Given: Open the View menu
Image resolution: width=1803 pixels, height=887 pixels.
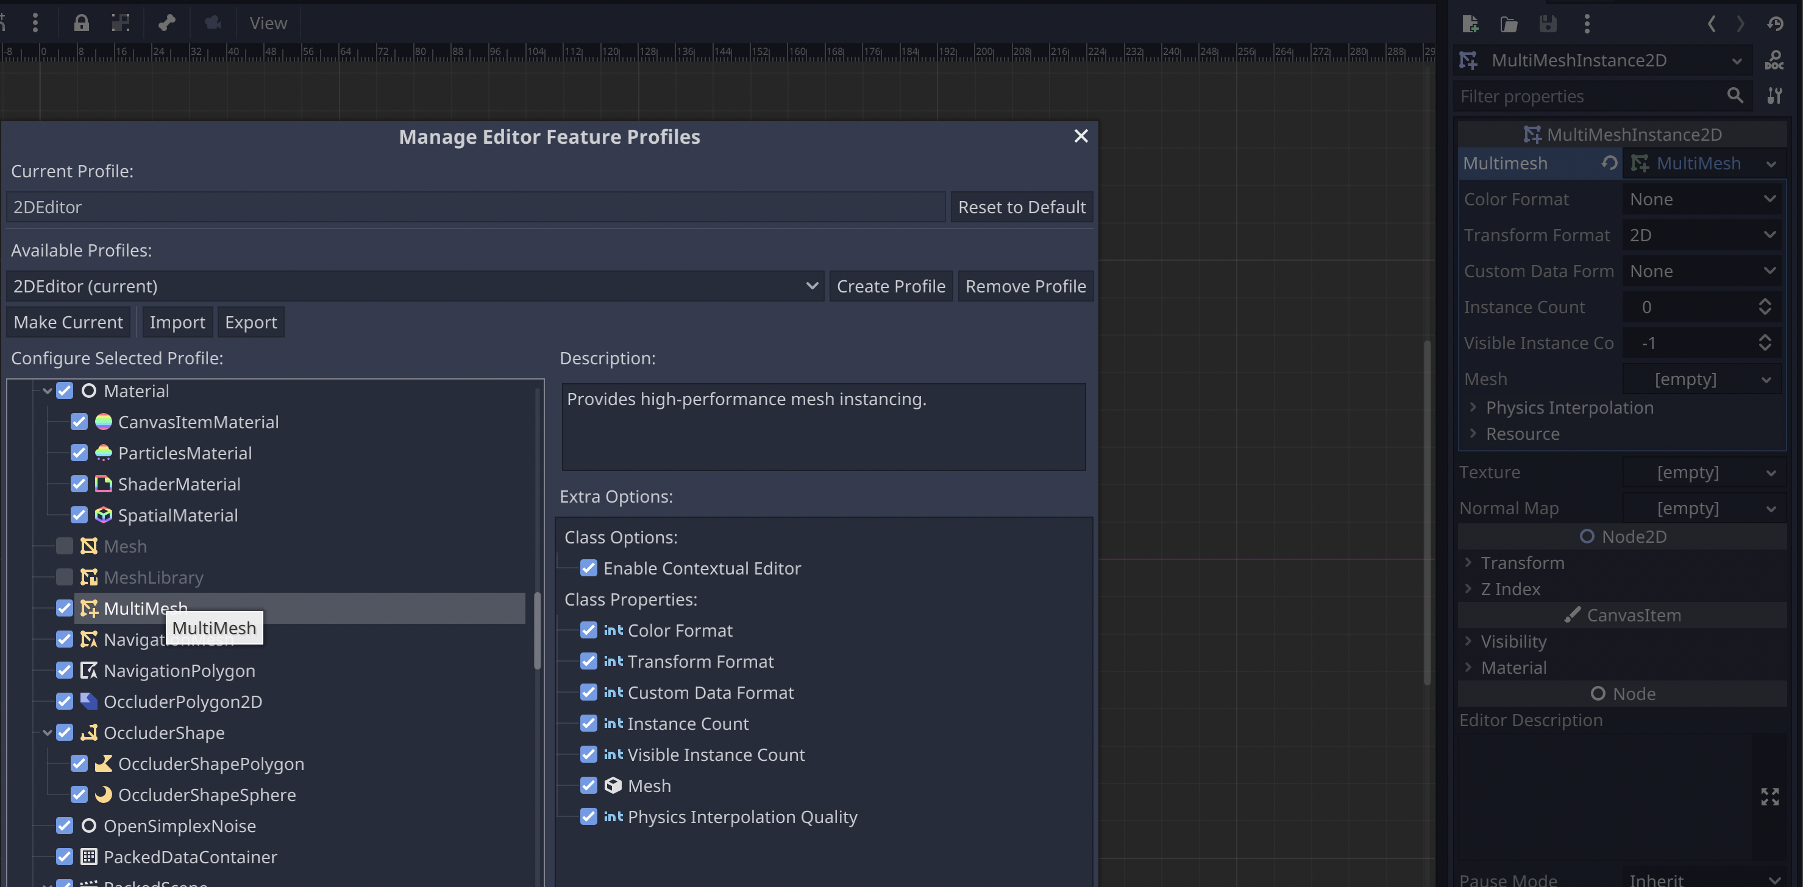Looking at the screenshot, I should pos(268,23).
